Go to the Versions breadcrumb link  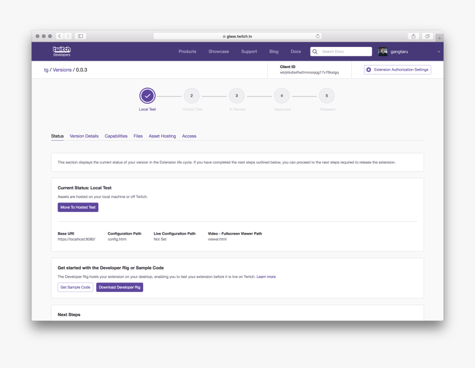(x=62, y=70)
